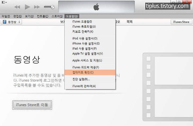Open the 편집(E) menu
The height and width of the screenshot is (126, 193).
tap(17, 16)
